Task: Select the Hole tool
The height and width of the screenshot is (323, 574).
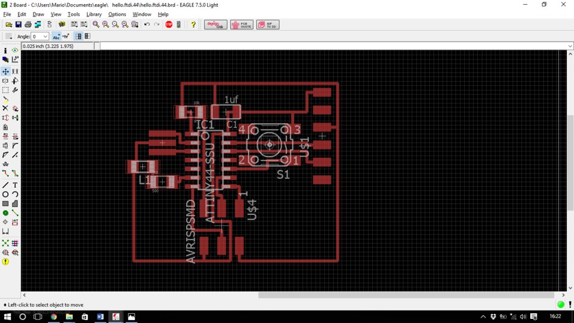Action: pos(5,222)
